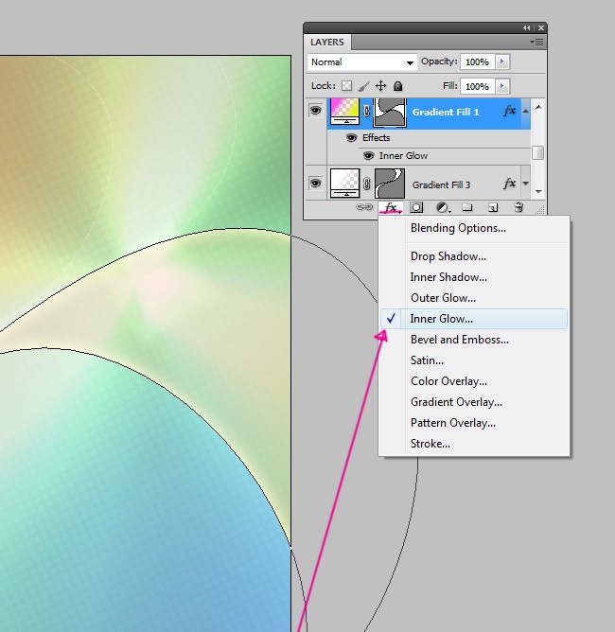The width and height of the screenshot is (615, 632).
Task: Choose Drop Shadow from the menu
Action: [x=448, y=256]
